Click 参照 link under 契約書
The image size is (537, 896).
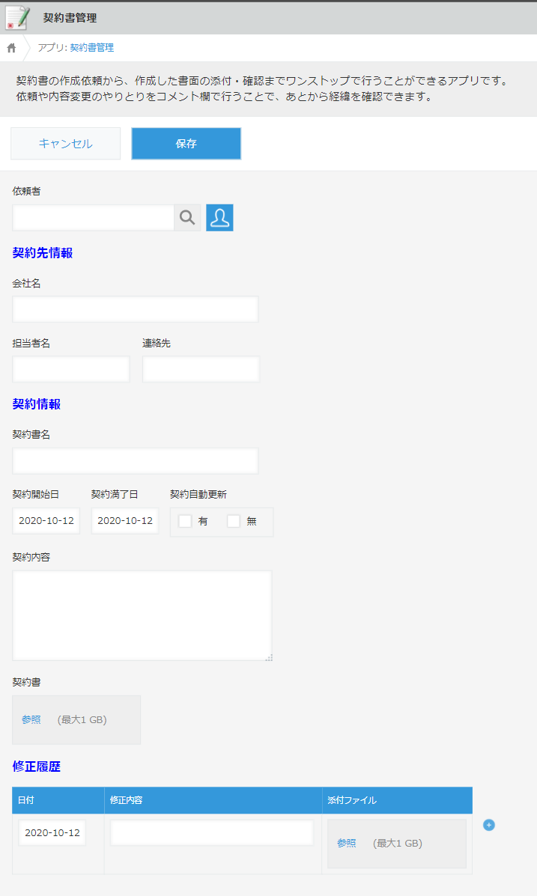[x=31, y=720]
